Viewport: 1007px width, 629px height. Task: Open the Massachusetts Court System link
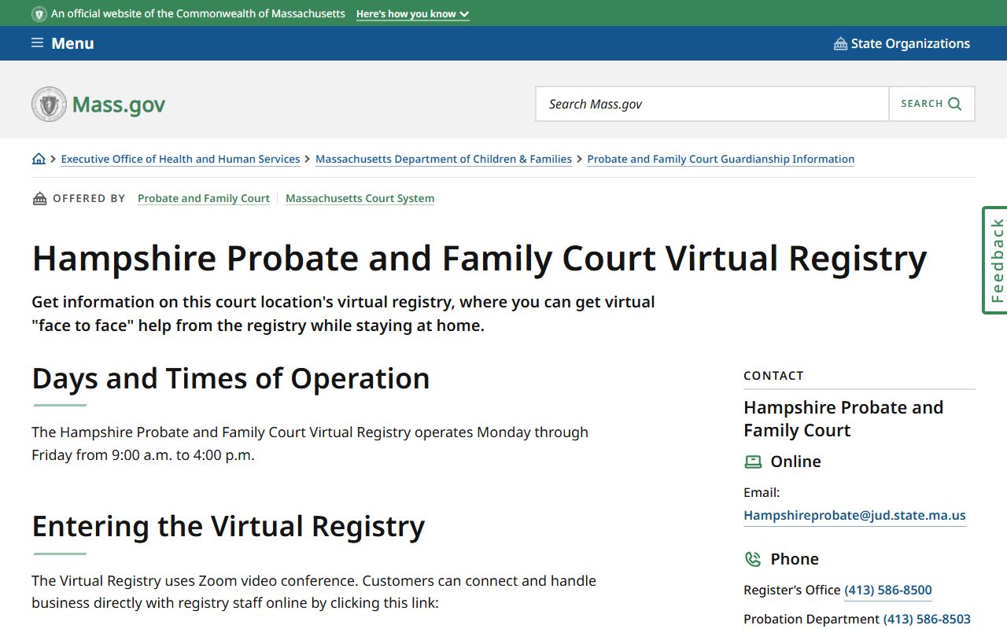click(x=360, y=199)
